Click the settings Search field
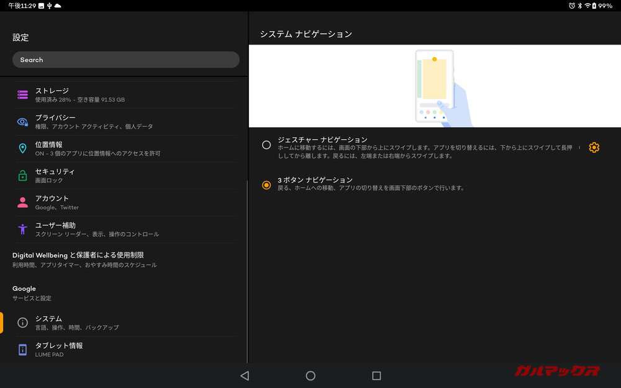Image resolution: width=621 pixels, height=388 pixels. pos(125,60)
